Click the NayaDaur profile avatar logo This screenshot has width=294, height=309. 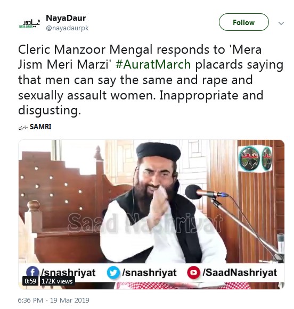pos(29,23)
